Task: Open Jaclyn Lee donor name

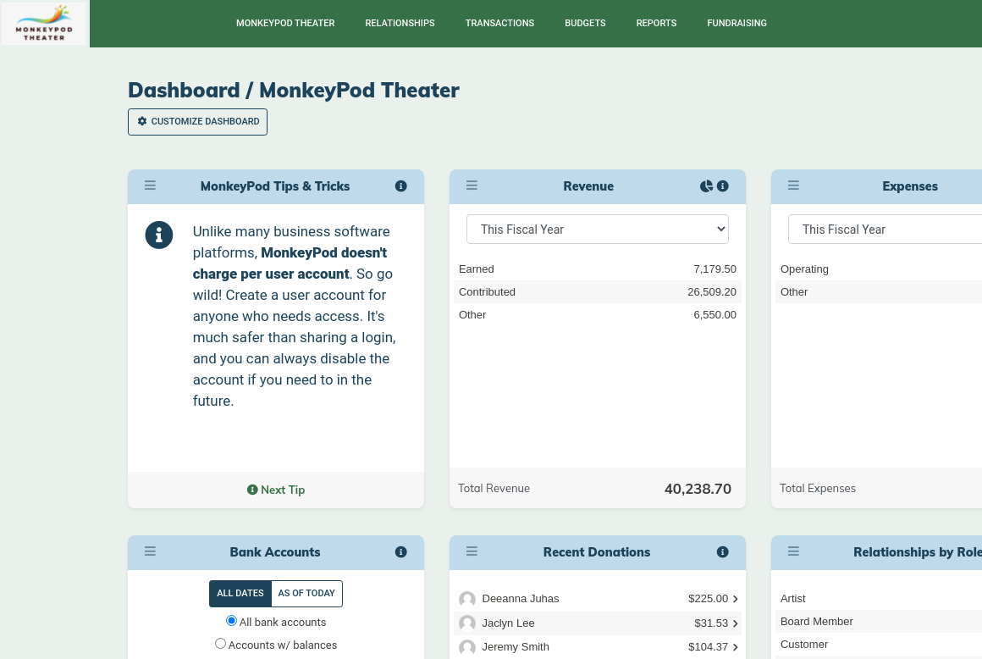Action: tap(508, 623)
